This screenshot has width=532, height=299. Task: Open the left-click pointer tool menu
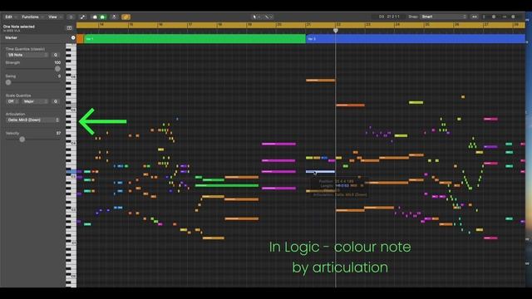click(256, 17)
